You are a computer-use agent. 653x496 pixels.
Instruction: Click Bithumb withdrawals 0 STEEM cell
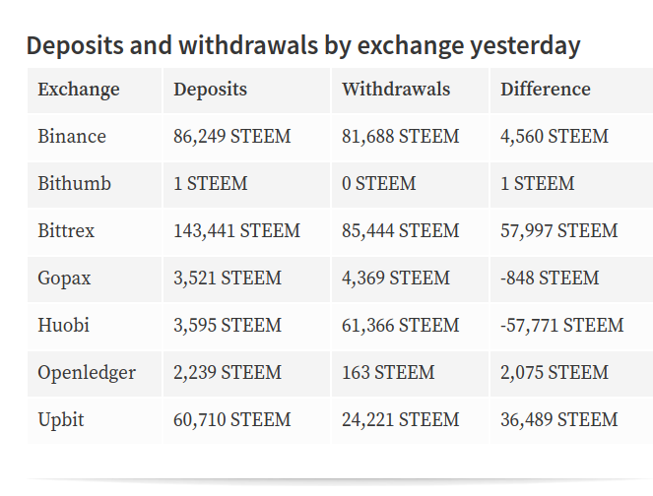pos(410,184)
